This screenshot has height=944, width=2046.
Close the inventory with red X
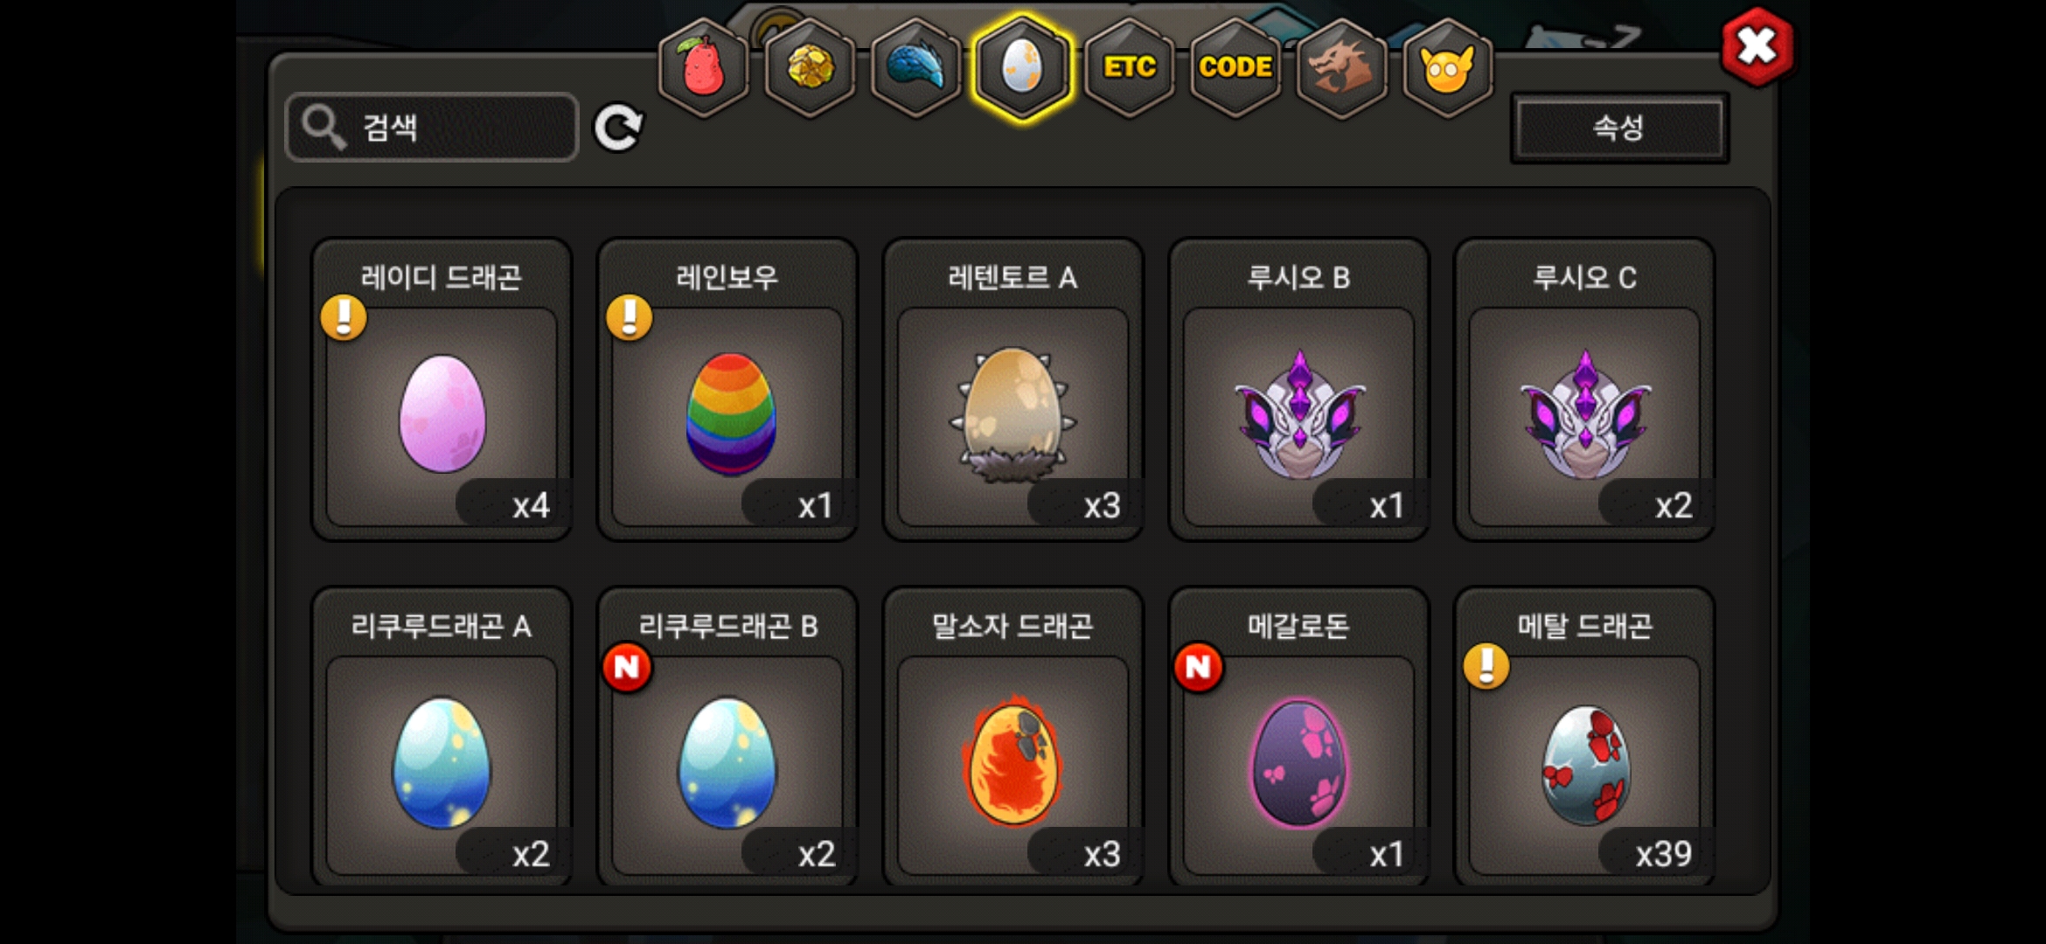pos(1757,46)
